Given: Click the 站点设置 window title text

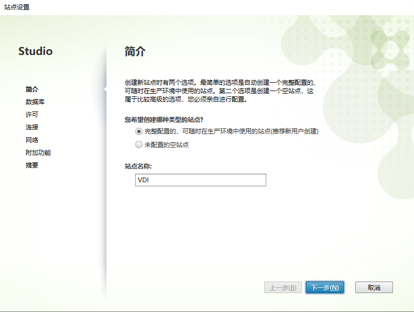Looking at the screenshot, I should (x=17, y=7).
